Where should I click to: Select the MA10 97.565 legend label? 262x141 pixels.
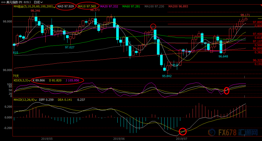pos(87,7)
